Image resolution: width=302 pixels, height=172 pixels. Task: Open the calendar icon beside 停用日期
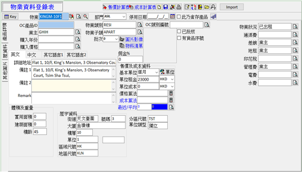(x=172, y=17)
